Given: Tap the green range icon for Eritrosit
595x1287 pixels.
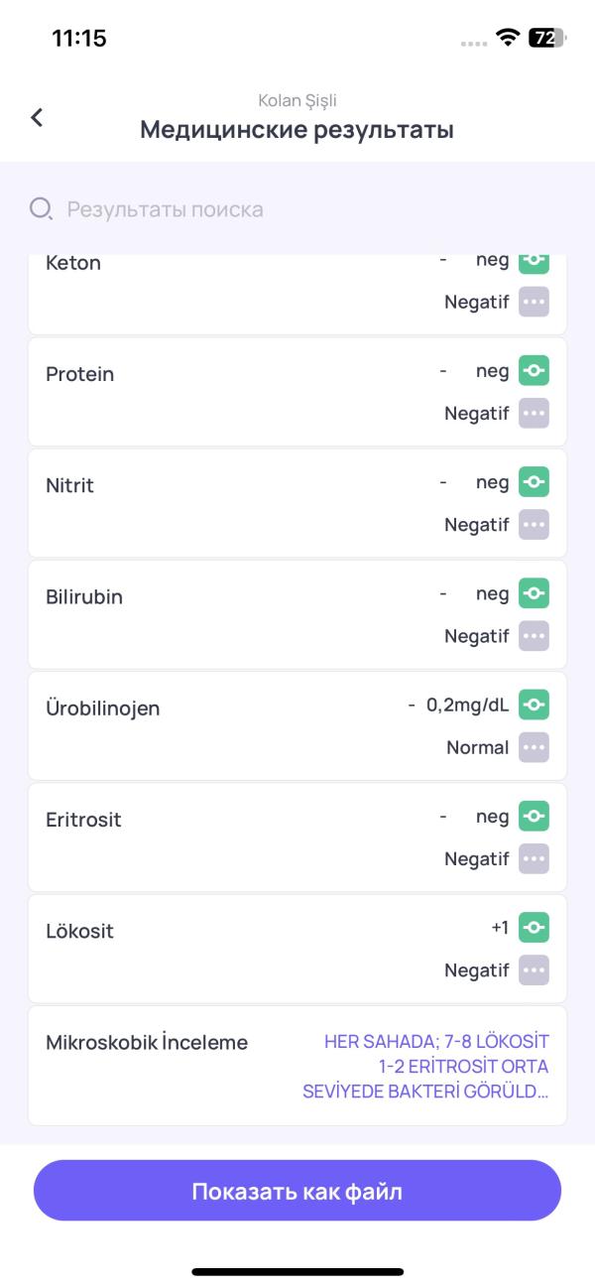Looking at the screenshot, I should [534, 817].
